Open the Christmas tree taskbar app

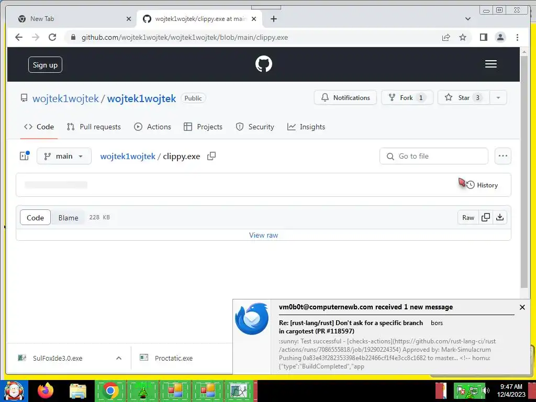142,391
